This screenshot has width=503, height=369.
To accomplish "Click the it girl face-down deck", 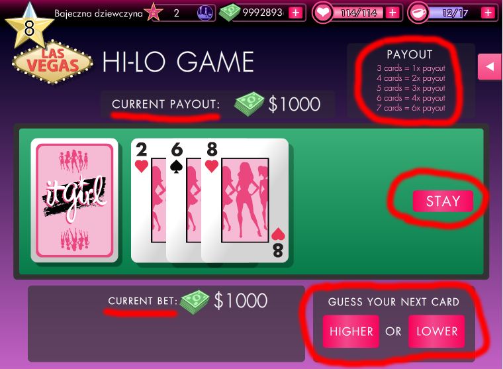I will coord(74,200).
